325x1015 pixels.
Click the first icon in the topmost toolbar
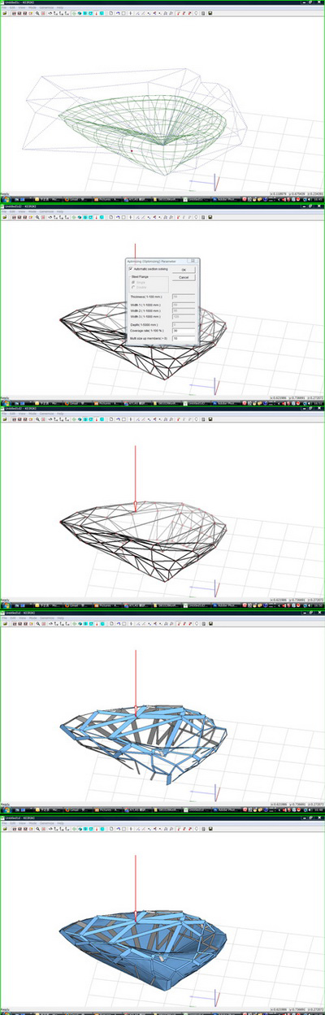point(6,13)
